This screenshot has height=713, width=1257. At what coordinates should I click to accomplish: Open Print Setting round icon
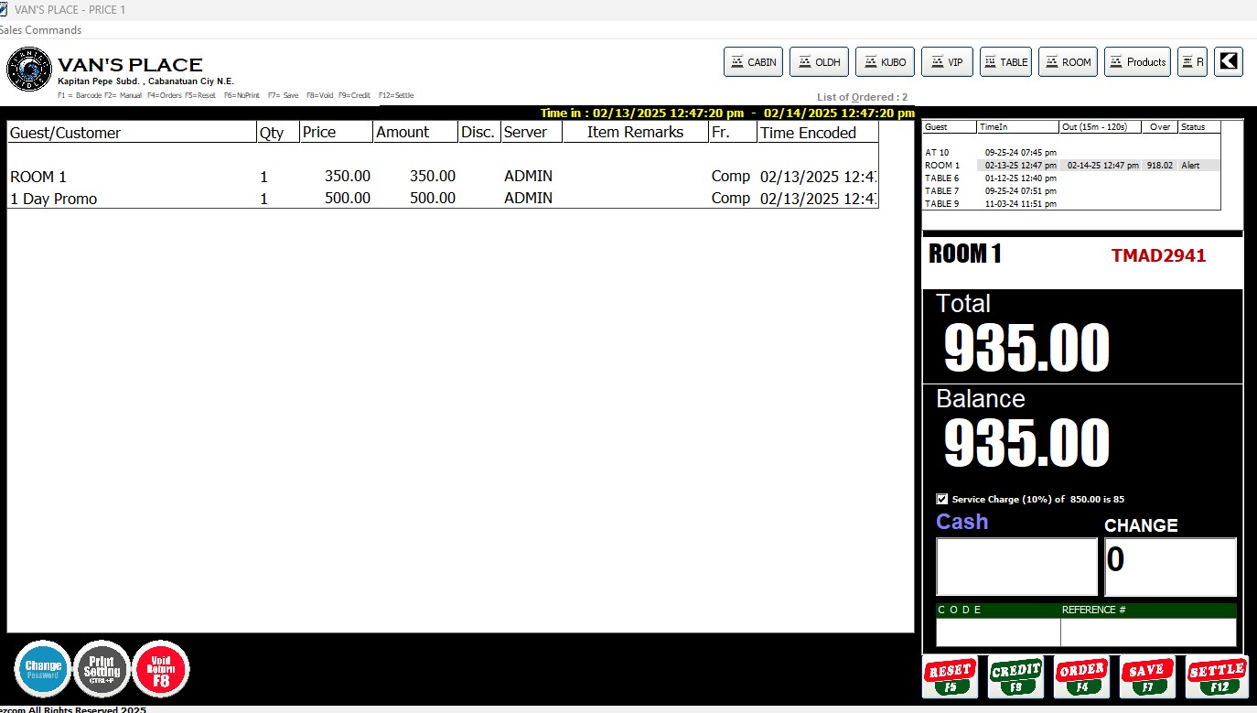point(102,669)
